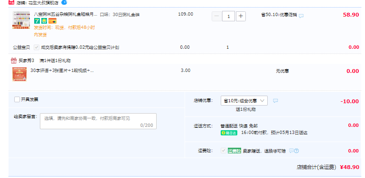The width and height of the screenshot is (365, 178).
Task: Tick the 开具发票 invoice checkbox
Action: click(x=17, y=99)
